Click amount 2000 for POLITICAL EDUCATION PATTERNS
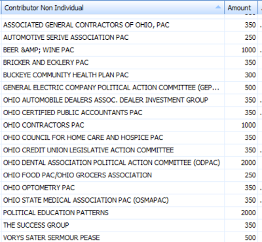 point(248,213)
